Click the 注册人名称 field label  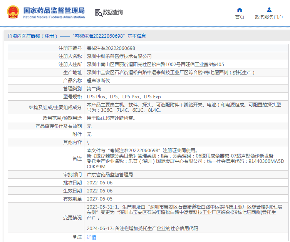click(x=70, y=56)
